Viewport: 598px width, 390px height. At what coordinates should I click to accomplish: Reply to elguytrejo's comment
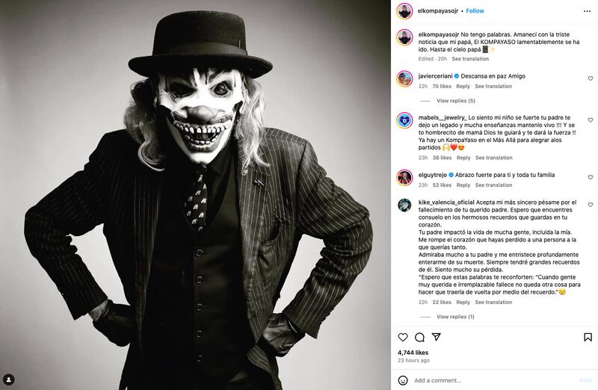pyautogui.click(x=464, y=185)
